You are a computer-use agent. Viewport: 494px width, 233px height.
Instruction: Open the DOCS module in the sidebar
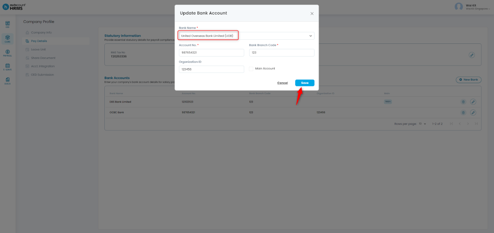point(8,81)
